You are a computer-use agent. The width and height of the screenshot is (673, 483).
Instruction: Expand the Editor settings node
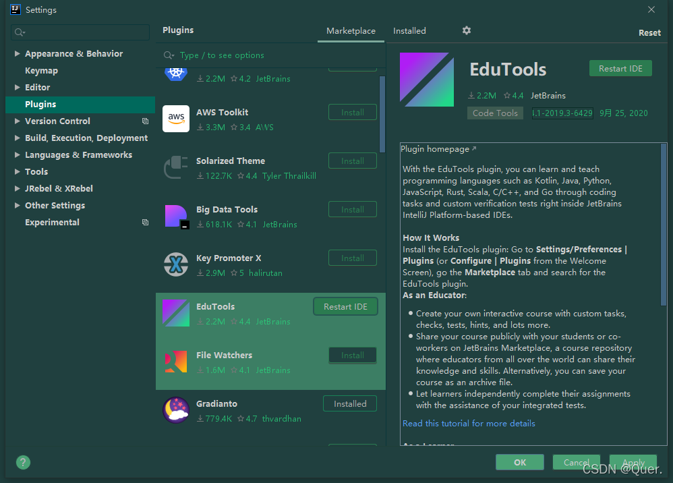pyautogui.click(x=17, y=87)
